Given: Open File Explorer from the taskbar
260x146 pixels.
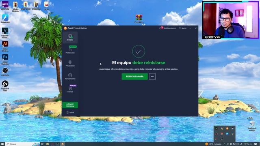Looking at the screenshot, I should click(x=48, y=144).
